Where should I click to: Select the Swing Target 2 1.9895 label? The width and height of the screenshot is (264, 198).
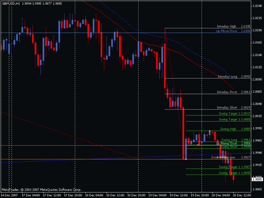234,173
